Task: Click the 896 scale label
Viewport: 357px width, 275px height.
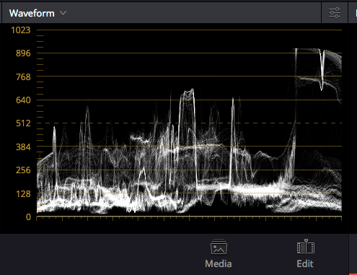Action: [23, 53]
